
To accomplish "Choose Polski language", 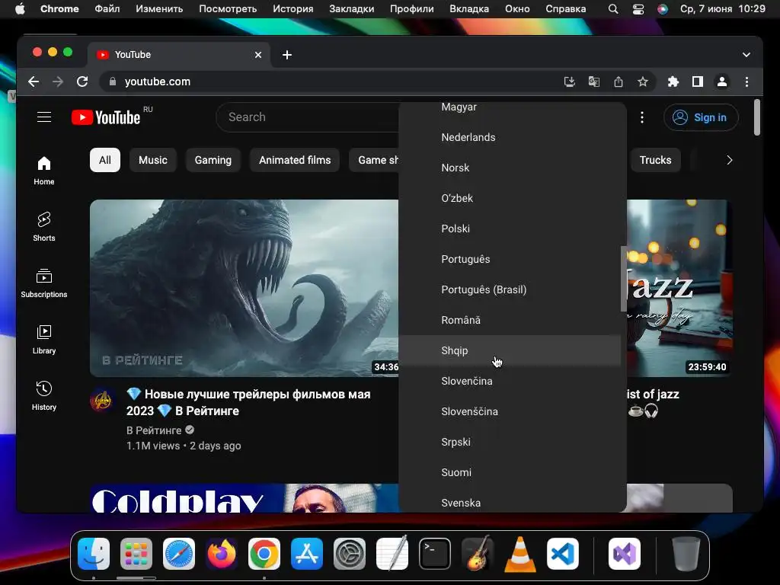I will tap(510, 229).
